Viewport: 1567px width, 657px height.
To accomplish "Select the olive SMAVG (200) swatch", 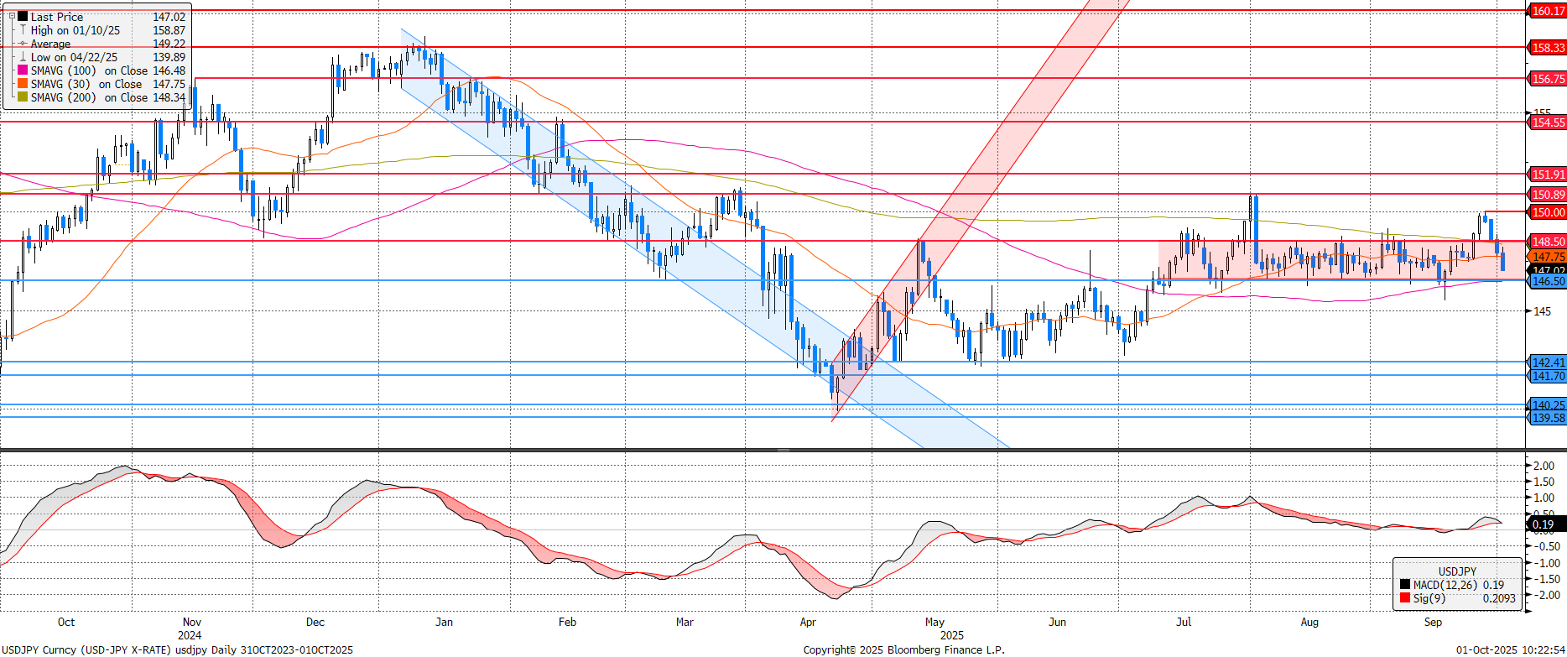I will point(23,97).
